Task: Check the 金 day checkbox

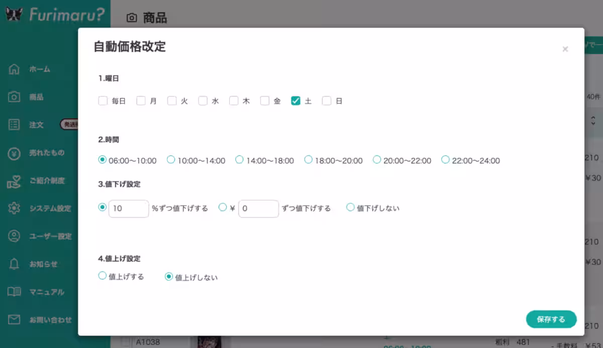Action: coord(265,100)
